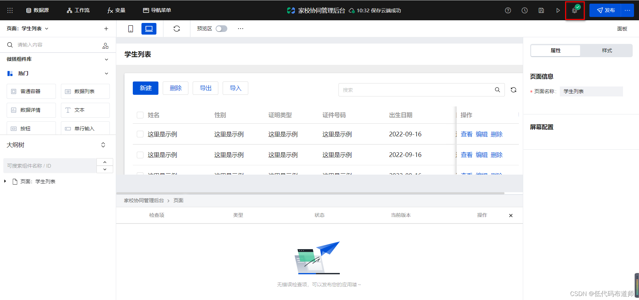639x300 pixels.
Task: Expand the 页面: 学生列表 tree node
Action: [x=5, y=181]
